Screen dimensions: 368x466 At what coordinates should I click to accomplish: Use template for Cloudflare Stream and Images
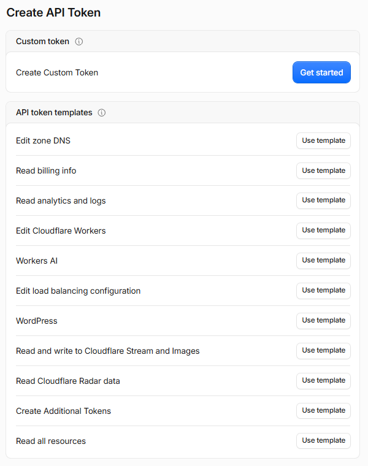click(x=323, y=351)
